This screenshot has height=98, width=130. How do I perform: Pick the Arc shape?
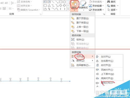(53, 9)
